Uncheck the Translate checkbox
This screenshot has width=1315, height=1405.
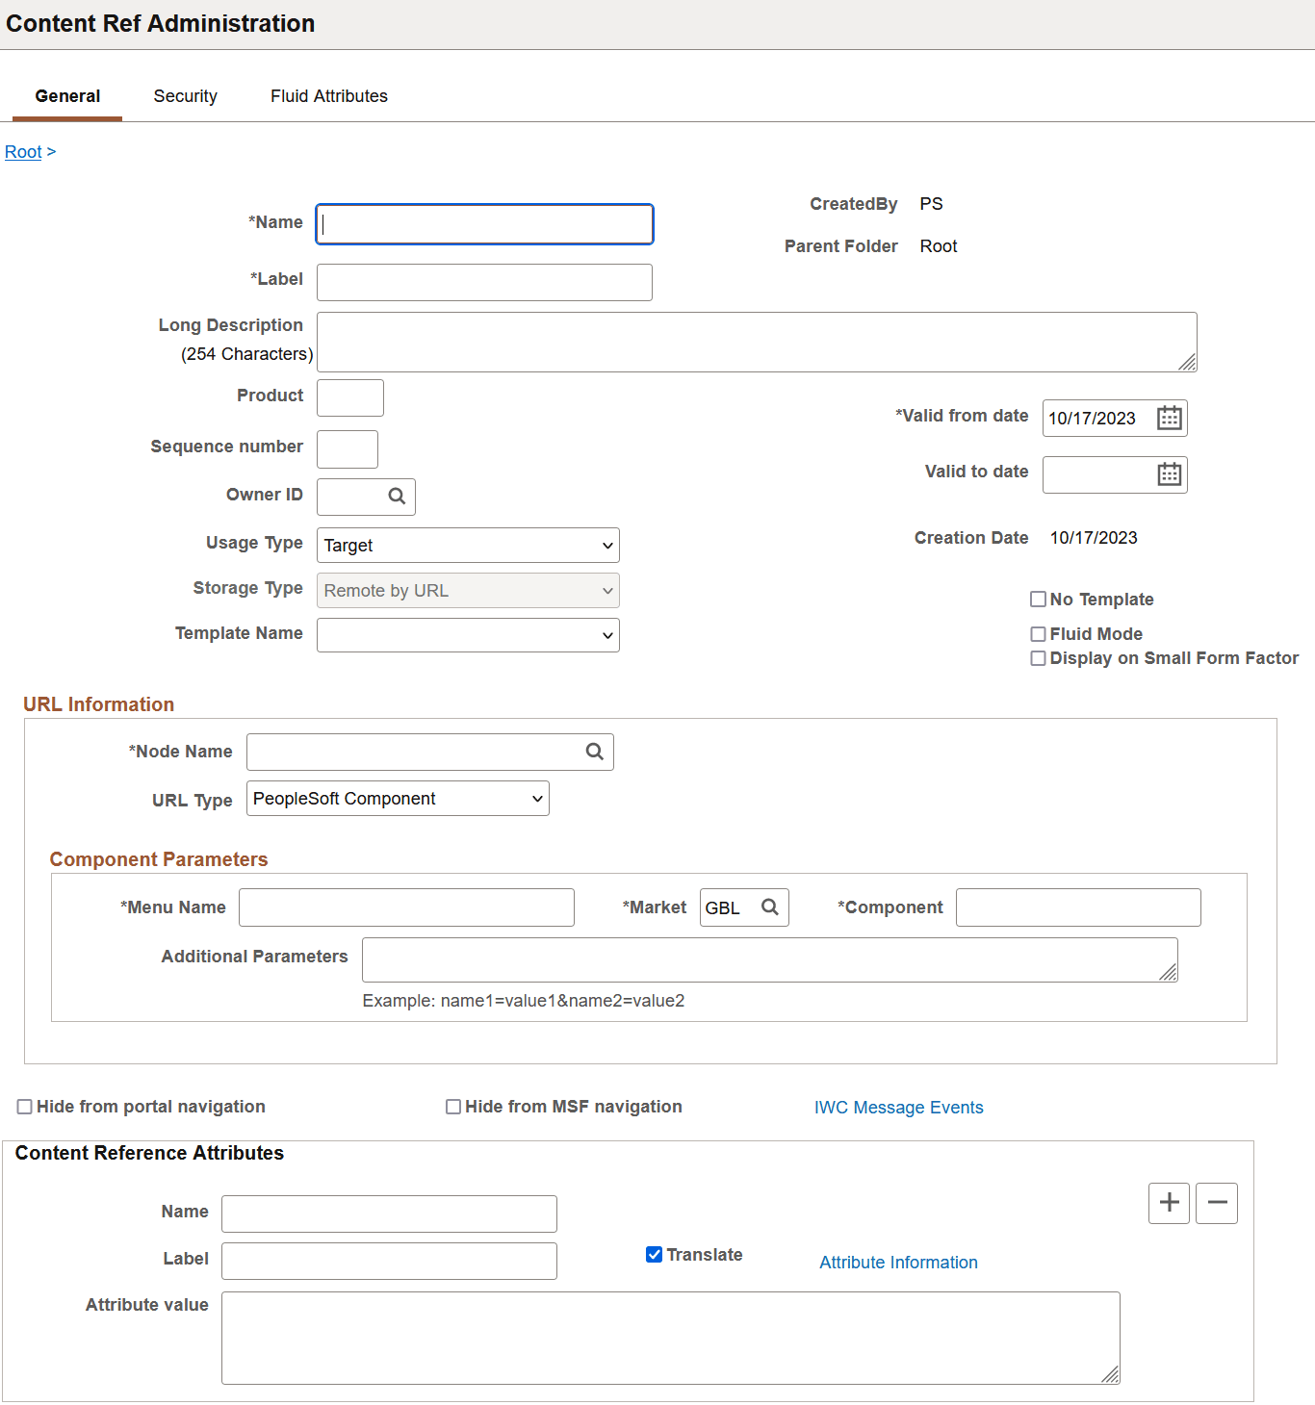point(654,1254)
